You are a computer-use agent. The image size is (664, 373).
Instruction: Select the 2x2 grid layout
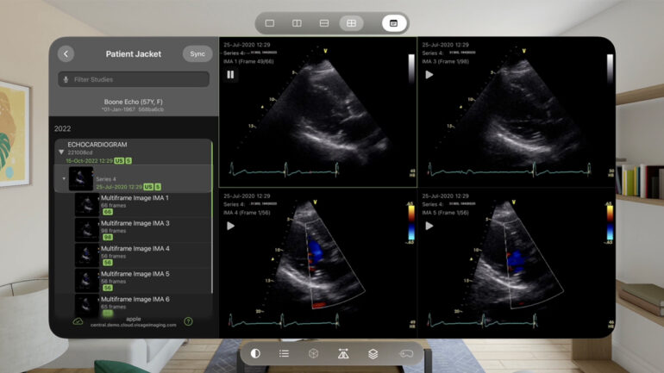click(x=351, y=23)
